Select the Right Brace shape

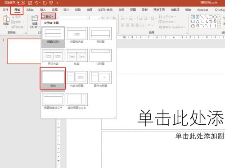215,26
